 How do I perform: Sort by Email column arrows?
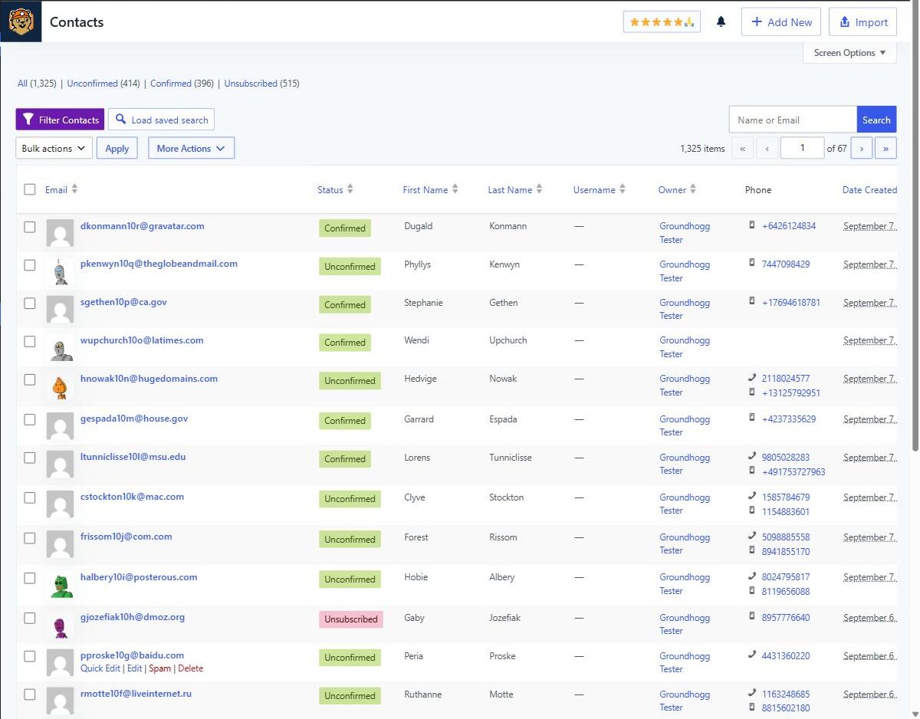click(x=74, y=189)
